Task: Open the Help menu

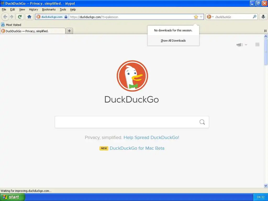Action: coord(73,9)
